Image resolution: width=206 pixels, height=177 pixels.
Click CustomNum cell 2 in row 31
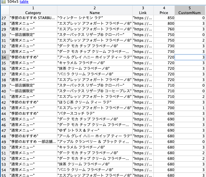click(190, 41)
